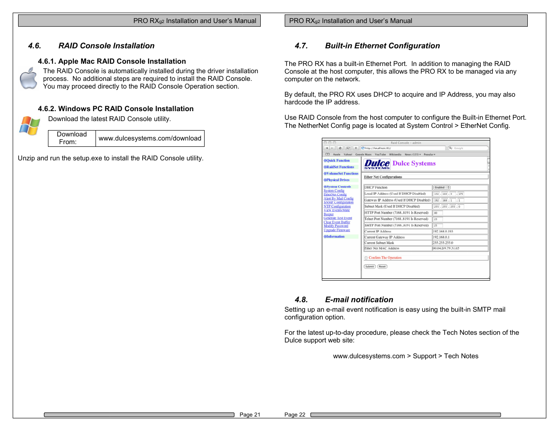The image size is (559, 431).
Task: Click the reload page icon
Action: pyautogui.click(x=340, y=148)
